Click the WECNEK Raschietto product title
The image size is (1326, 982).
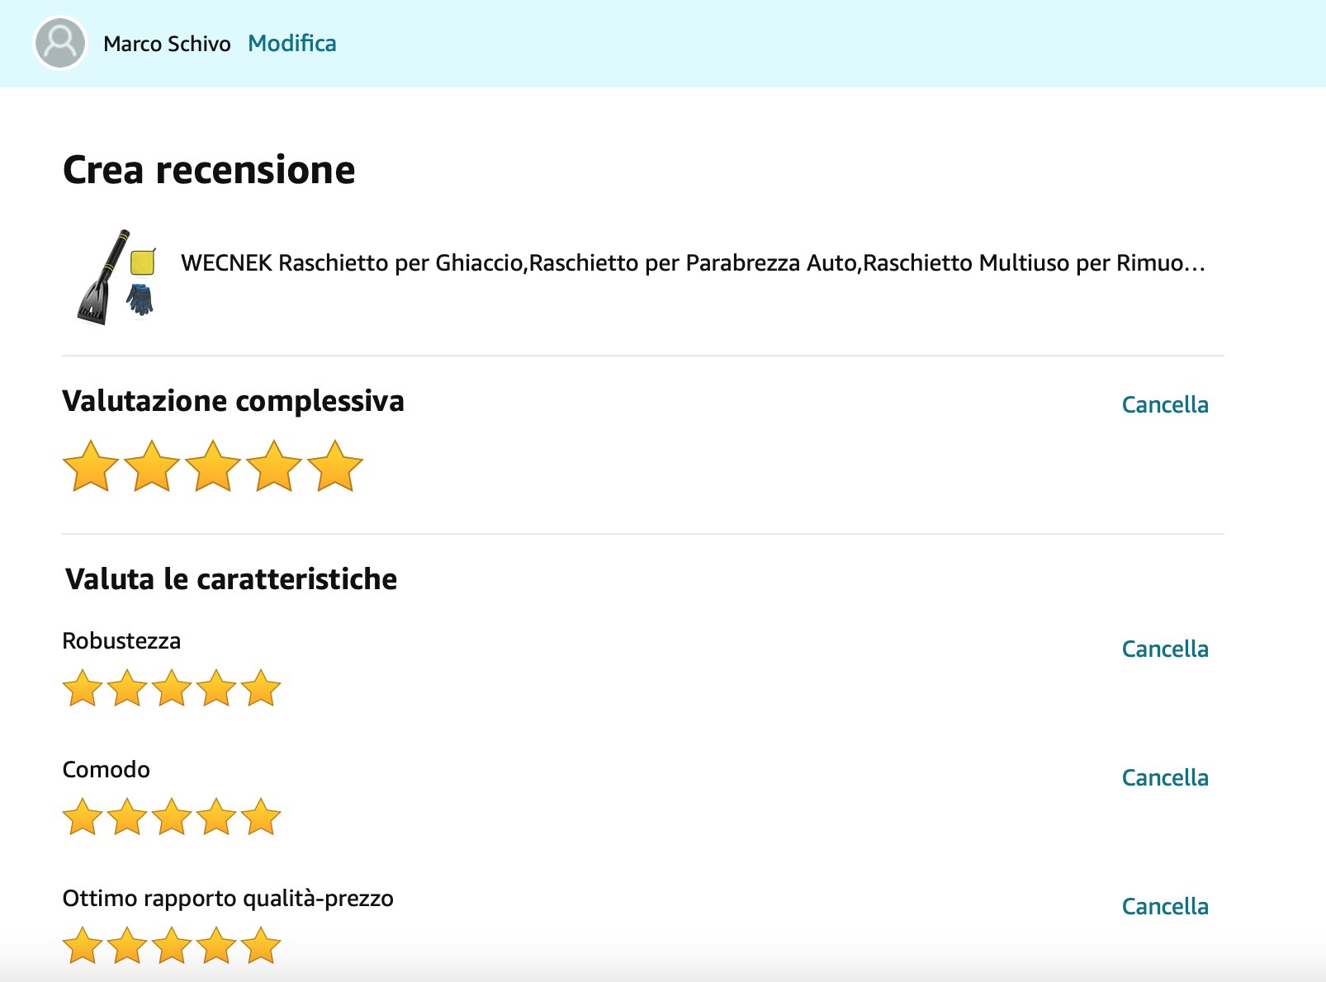click(x=693, y=263)
